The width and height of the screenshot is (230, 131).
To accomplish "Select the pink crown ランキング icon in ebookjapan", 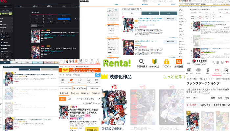I will (217, 70).
